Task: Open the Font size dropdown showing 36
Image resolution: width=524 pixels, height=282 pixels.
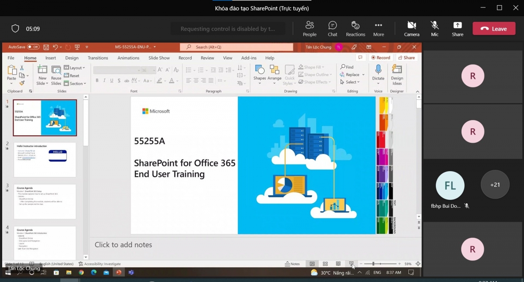Action: (148, 70)
